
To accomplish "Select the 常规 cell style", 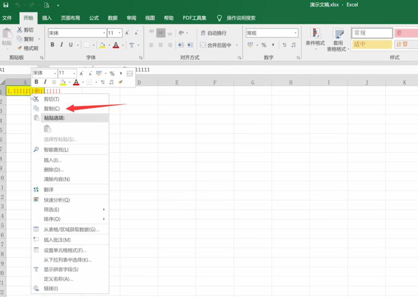I will pos(372,33).
